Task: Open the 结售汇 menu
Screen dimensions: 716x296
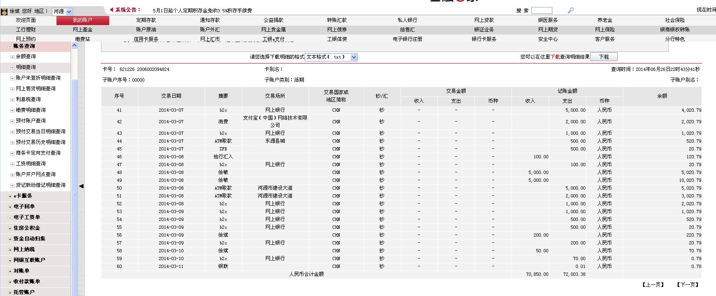Action: [x=408, y=30]
